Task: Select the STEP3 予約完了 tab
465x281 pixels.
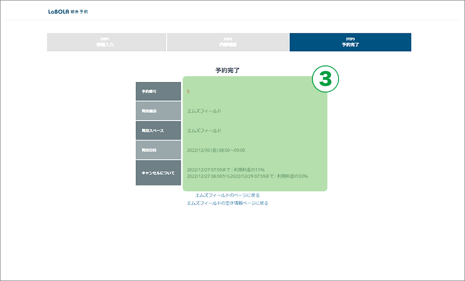Action: 350,42
